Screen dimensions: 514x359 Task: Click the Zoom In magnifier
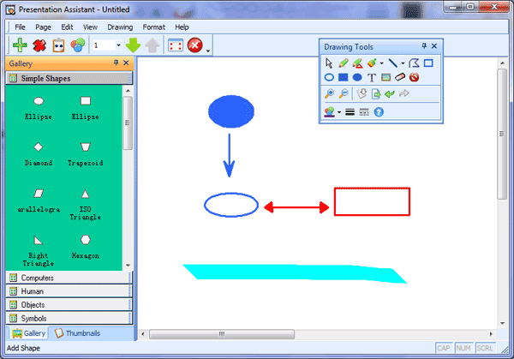coord(329,94)
